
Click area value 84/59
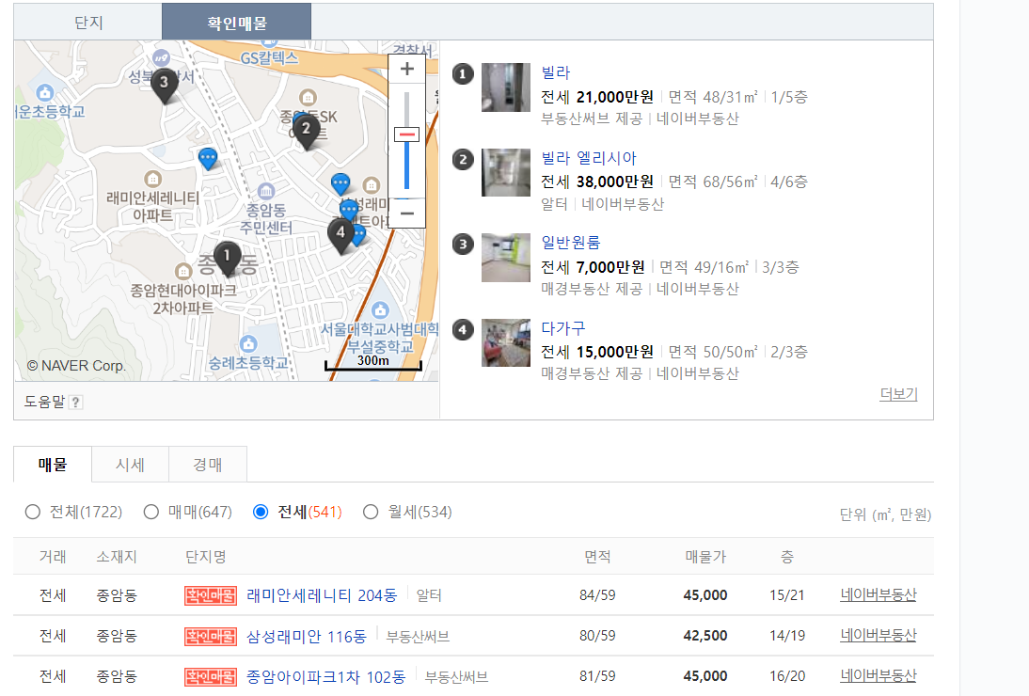click(597, 595)
